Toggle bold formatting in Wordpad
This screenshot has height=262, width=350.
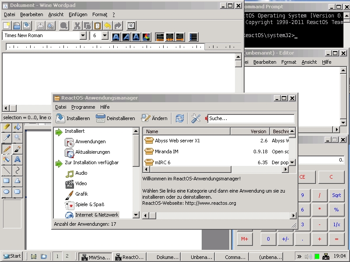116,37
